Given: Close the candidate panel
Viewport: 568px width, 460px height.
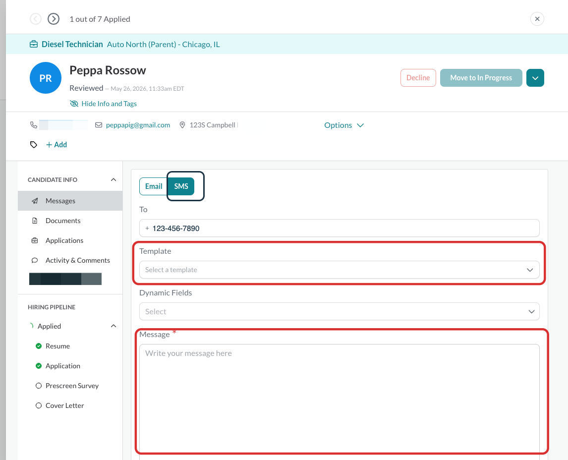Looking at the screenshot, I should 537,19.
